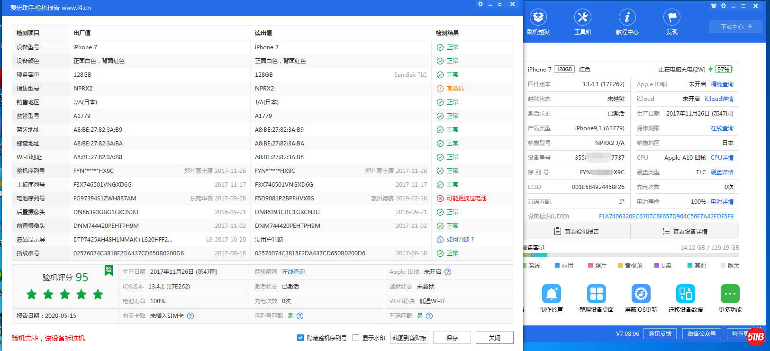The image size is (770, 351).
Task: Open the 更多功能 more features icon
Action: click(x=730, y=294)
